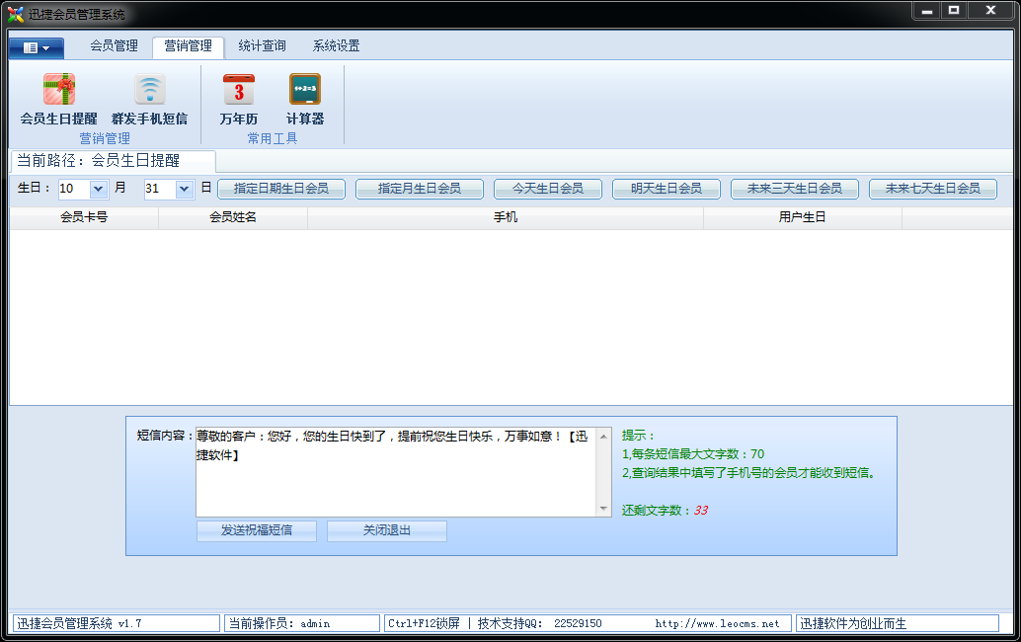Click 迅捷软件为创业而生 status text
Viewport: 1021px width, 642px height.
coord(898,624)
